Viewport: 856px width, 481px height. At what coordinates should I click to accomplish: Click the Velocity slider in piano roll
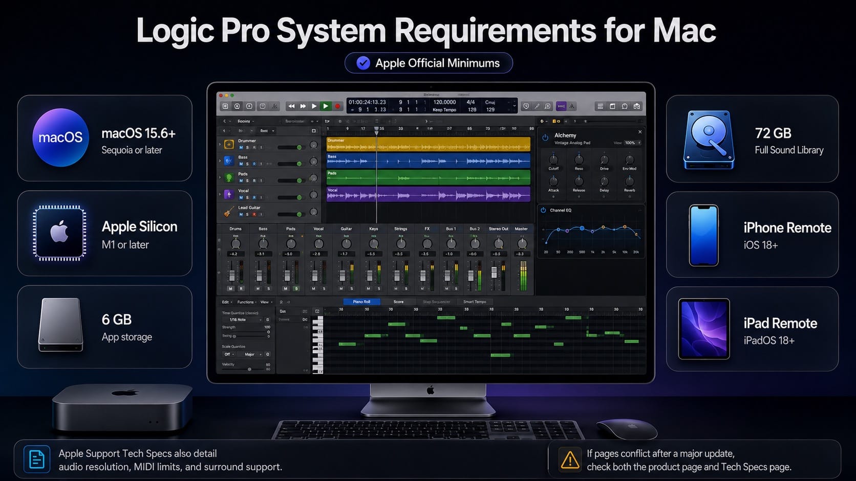point(243,369)
